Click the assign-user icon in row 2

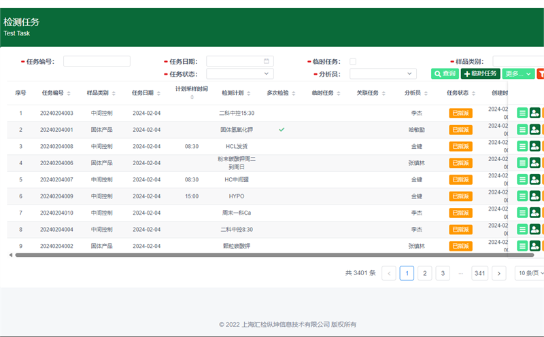(534, 130)
